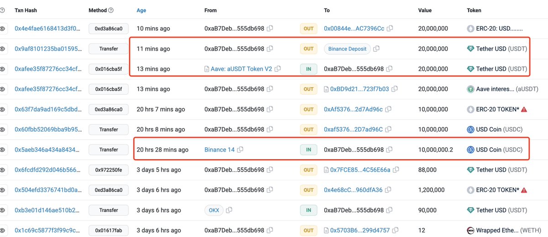Copy the Binance Deposit address
The width and height of the screenshot is (548, 237).
377,49
